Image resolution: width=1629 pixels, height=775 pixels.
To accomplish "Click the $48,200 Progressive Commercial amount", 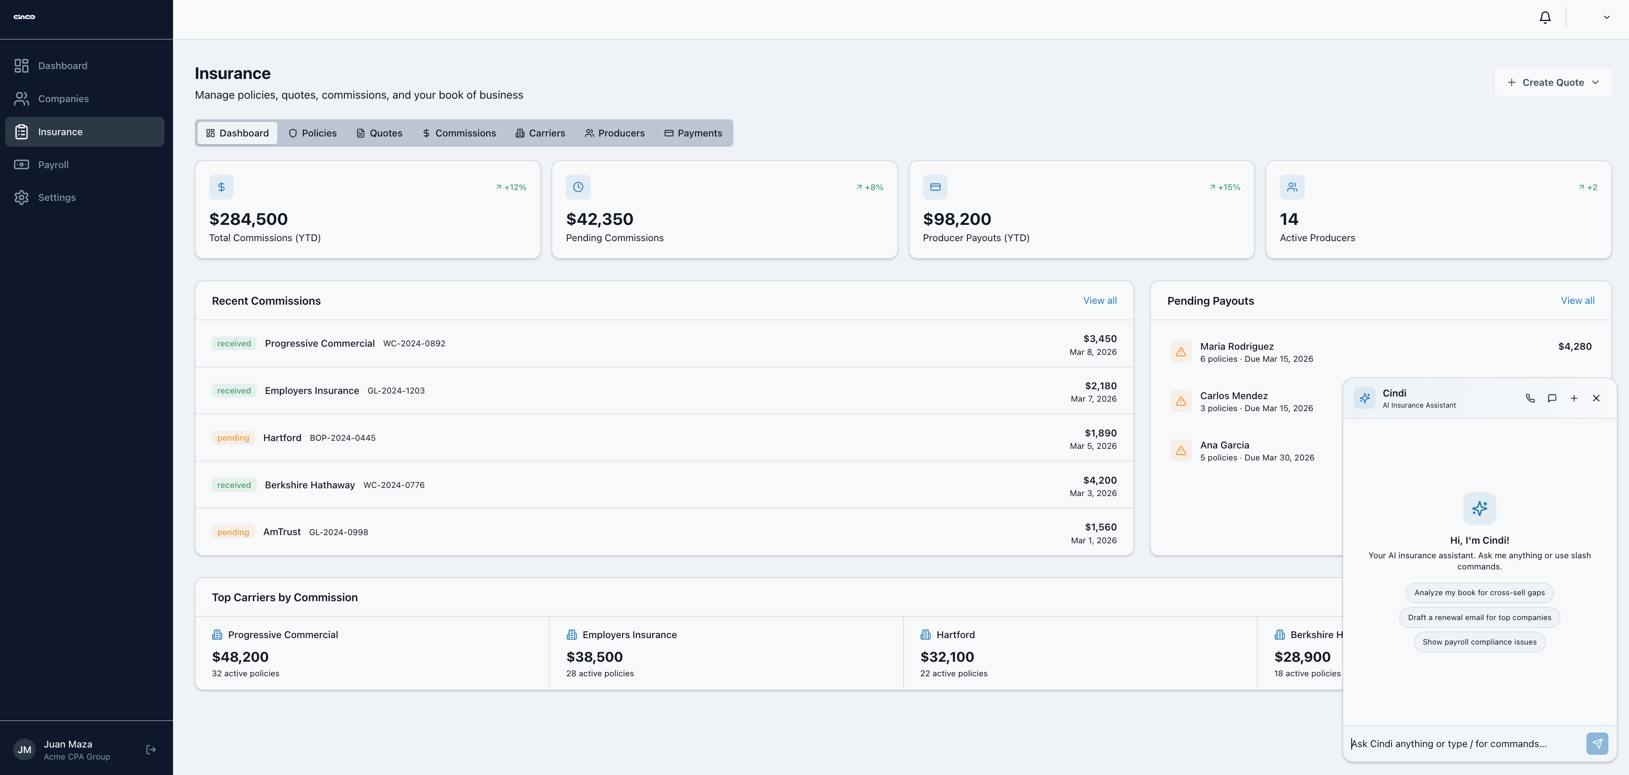I will (x=240, y=657).
